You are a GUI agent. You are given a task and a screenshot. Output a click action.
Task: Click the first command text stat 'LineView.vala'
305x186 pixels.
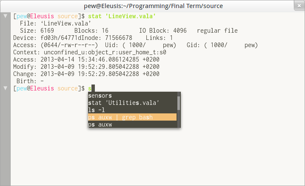coord(122,16)
